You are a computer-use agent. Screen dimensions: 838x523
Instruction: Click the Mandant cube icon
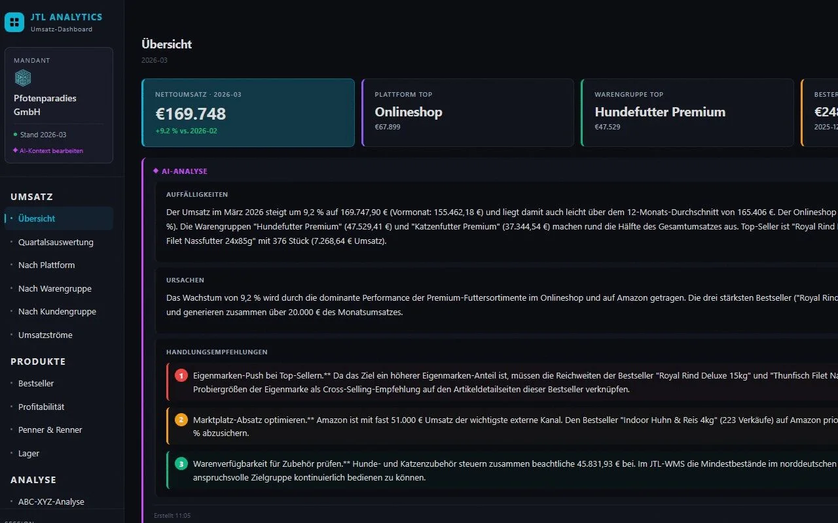point(22,77)
